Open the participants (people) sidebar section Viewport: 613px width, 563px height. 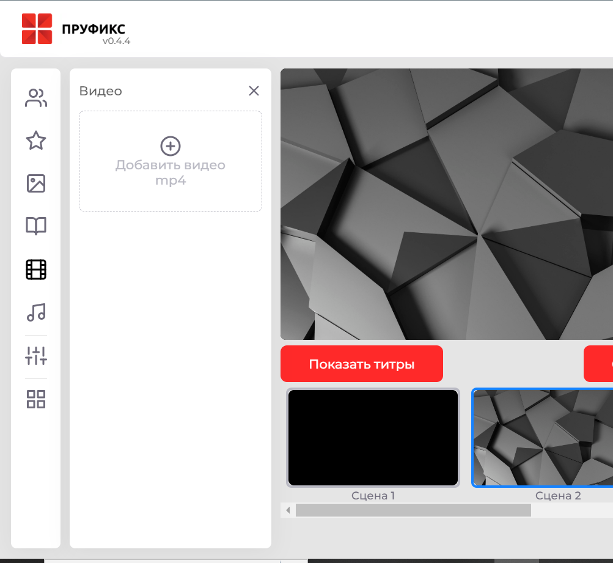[36, 98]
